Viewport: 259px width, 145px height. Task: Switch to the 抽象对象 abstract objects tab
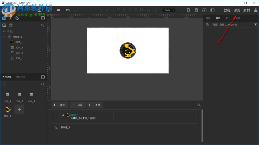pos(20,77)
